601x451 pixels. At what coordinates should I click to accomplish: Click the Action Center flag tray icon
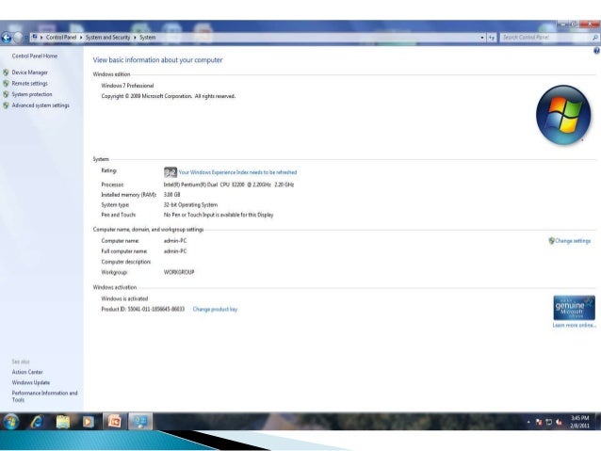(x=539, y=422)
